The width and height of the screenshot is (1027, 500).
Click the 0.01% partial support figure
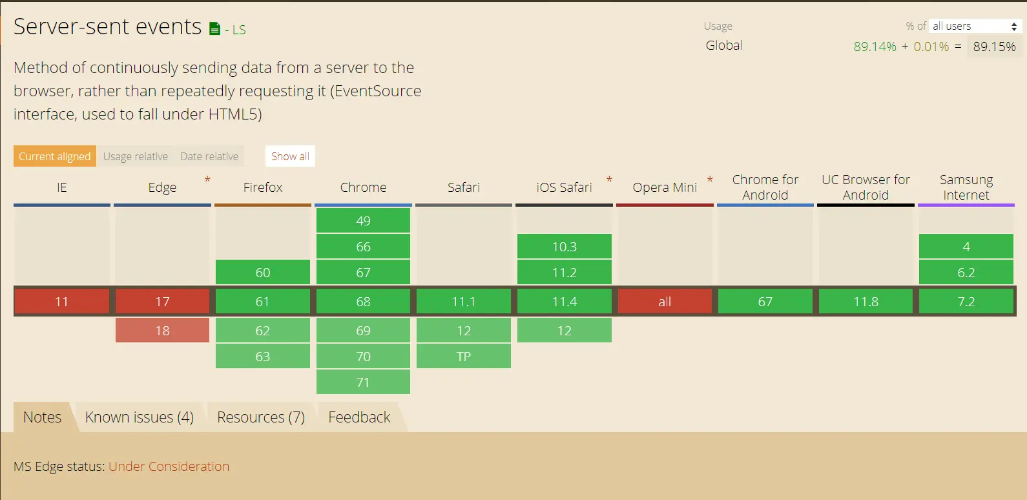click(x=931, y=47)
